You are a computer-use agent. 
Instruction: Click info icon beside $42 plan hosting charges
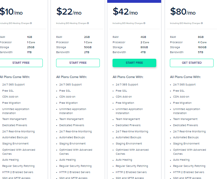point(144,23)
